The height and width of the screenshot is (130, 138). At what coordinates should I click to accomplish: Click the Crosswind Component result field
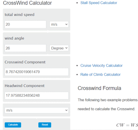(x=36, y=72)
